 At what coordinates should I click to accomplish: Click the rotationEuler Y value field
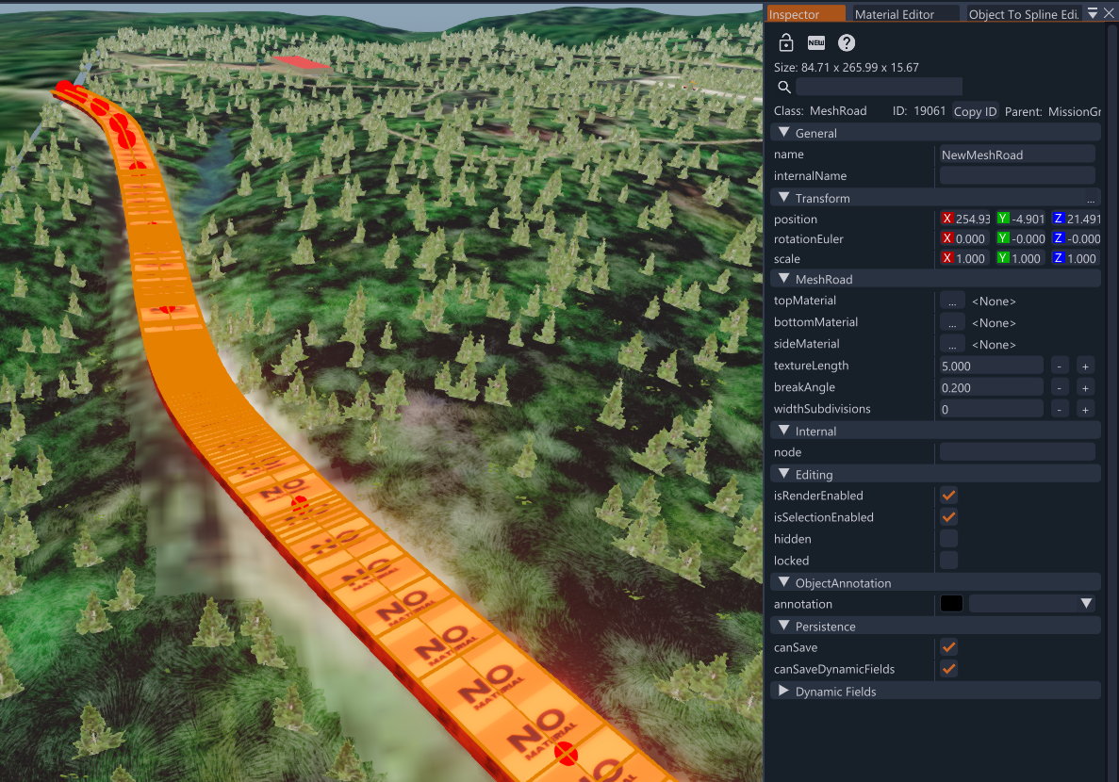point(1028,239)
